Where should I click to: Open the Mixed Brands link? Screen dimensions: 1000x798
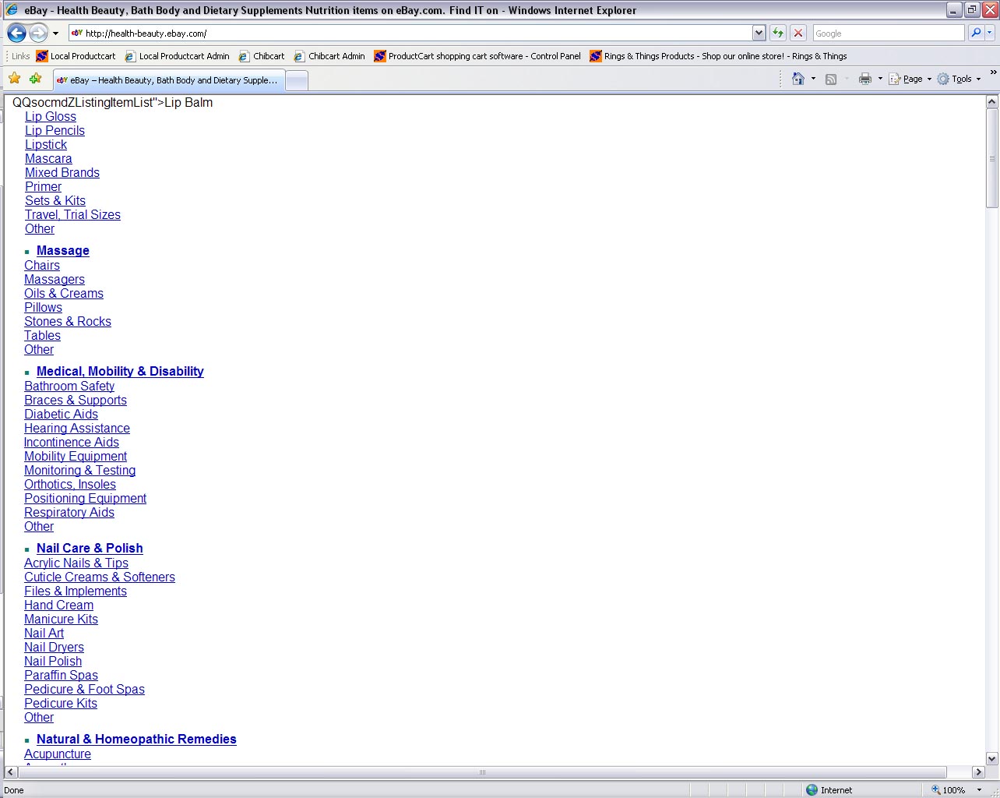62,173
